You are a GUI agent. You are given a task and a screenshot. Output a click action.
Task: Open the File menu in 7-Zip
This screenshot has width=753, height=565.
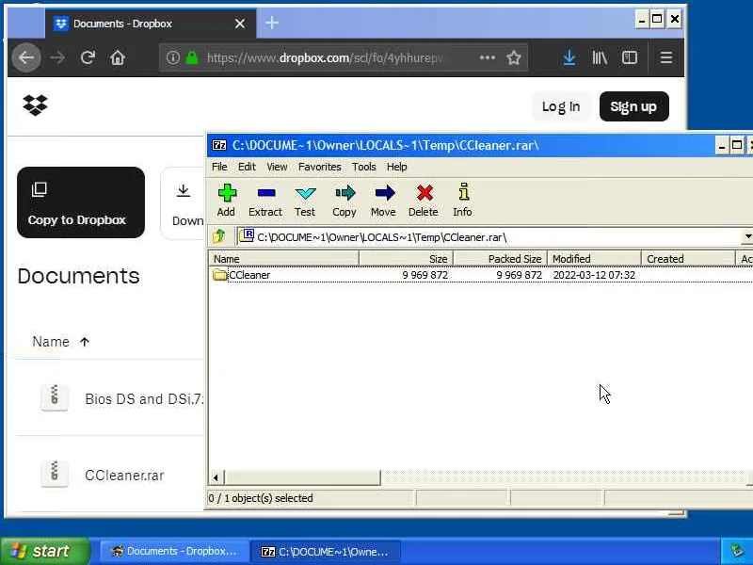click(x=219, y=167)
